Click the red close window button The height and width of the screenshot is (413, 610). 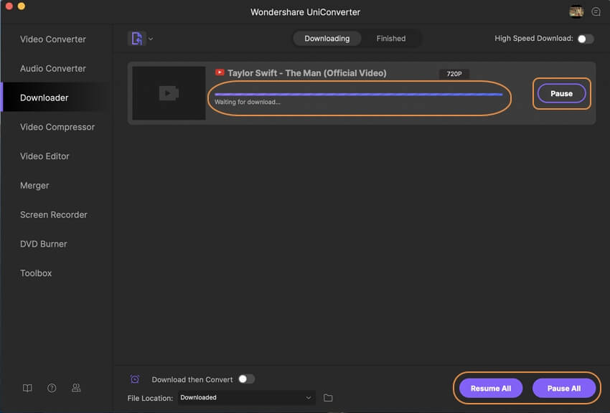click(x=9, y=6)
